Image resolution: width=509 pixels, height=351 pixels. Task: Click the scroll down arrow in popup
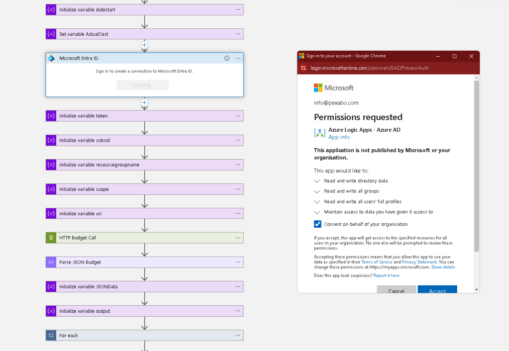pyautogui.click(x=477, y=290)
